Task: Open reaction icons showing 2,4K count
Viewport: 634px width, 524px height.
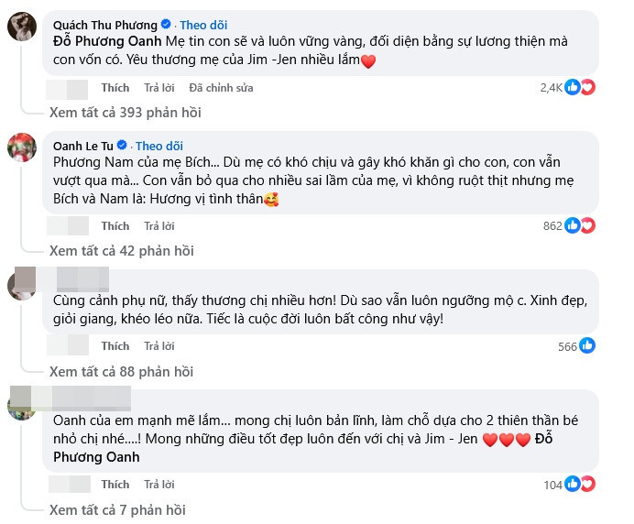Action: [x=580, y=88]
